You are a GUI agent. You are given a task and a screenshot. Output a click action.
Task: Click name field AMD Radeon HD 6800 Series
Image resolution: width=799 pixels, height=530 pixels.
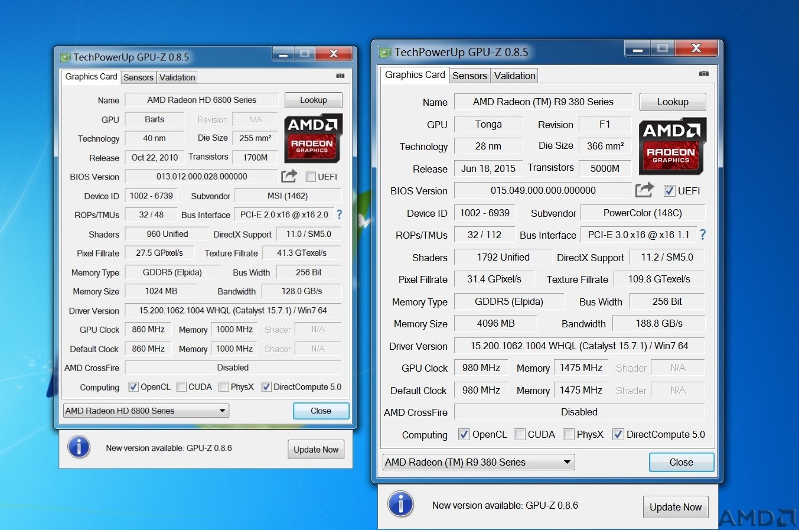(201, 100)
